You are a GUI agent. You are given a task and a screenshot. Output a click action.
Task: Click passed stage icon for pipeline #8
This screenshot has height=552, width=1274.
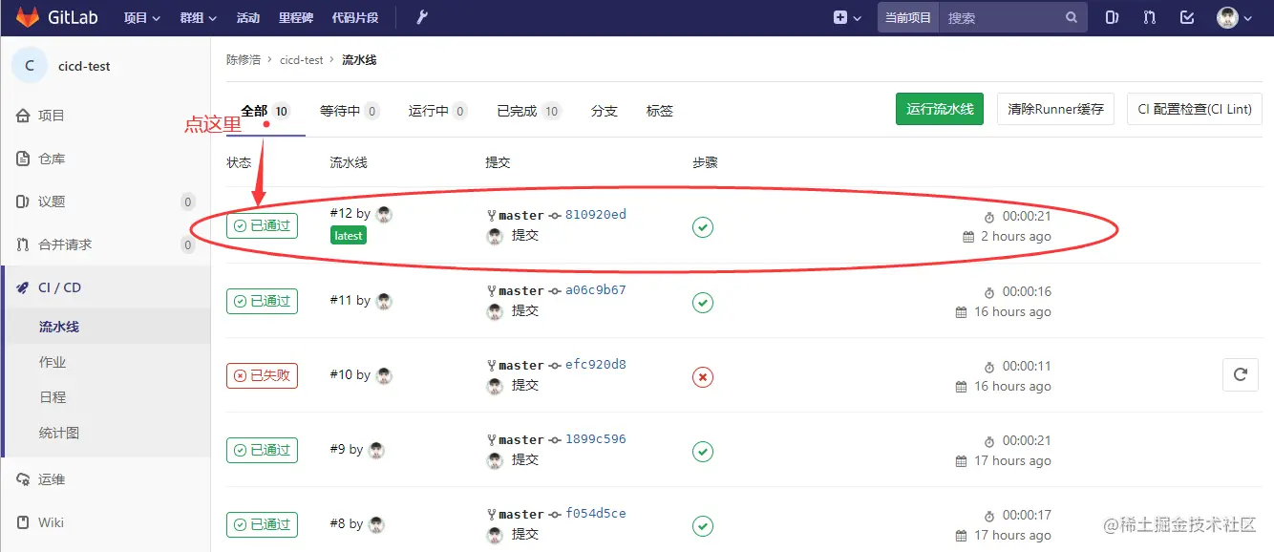[703, 526]
